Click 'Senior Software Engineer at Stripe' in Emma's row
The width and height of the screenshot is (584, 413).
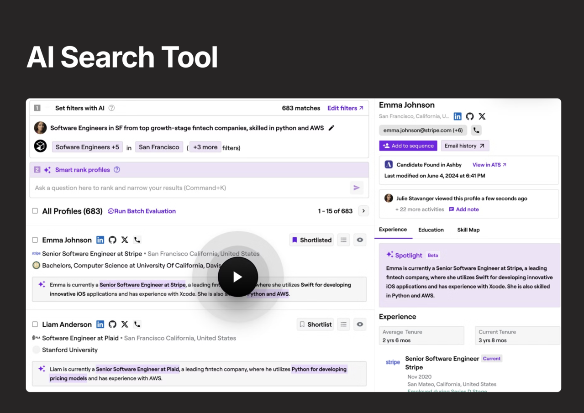tap(92, 254)
